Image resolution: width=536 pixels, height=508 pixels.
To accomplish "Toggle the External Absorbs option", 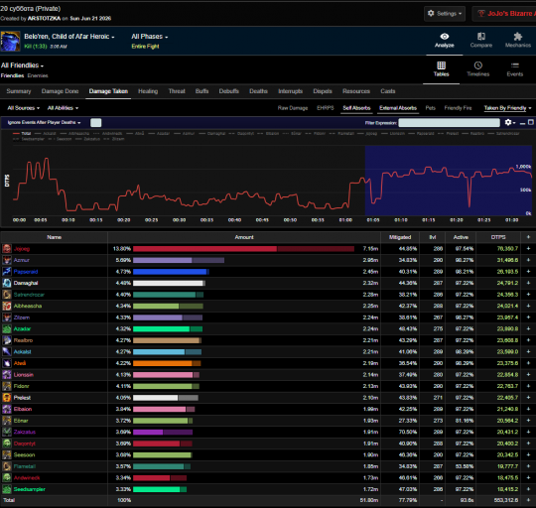I will 398,108.
